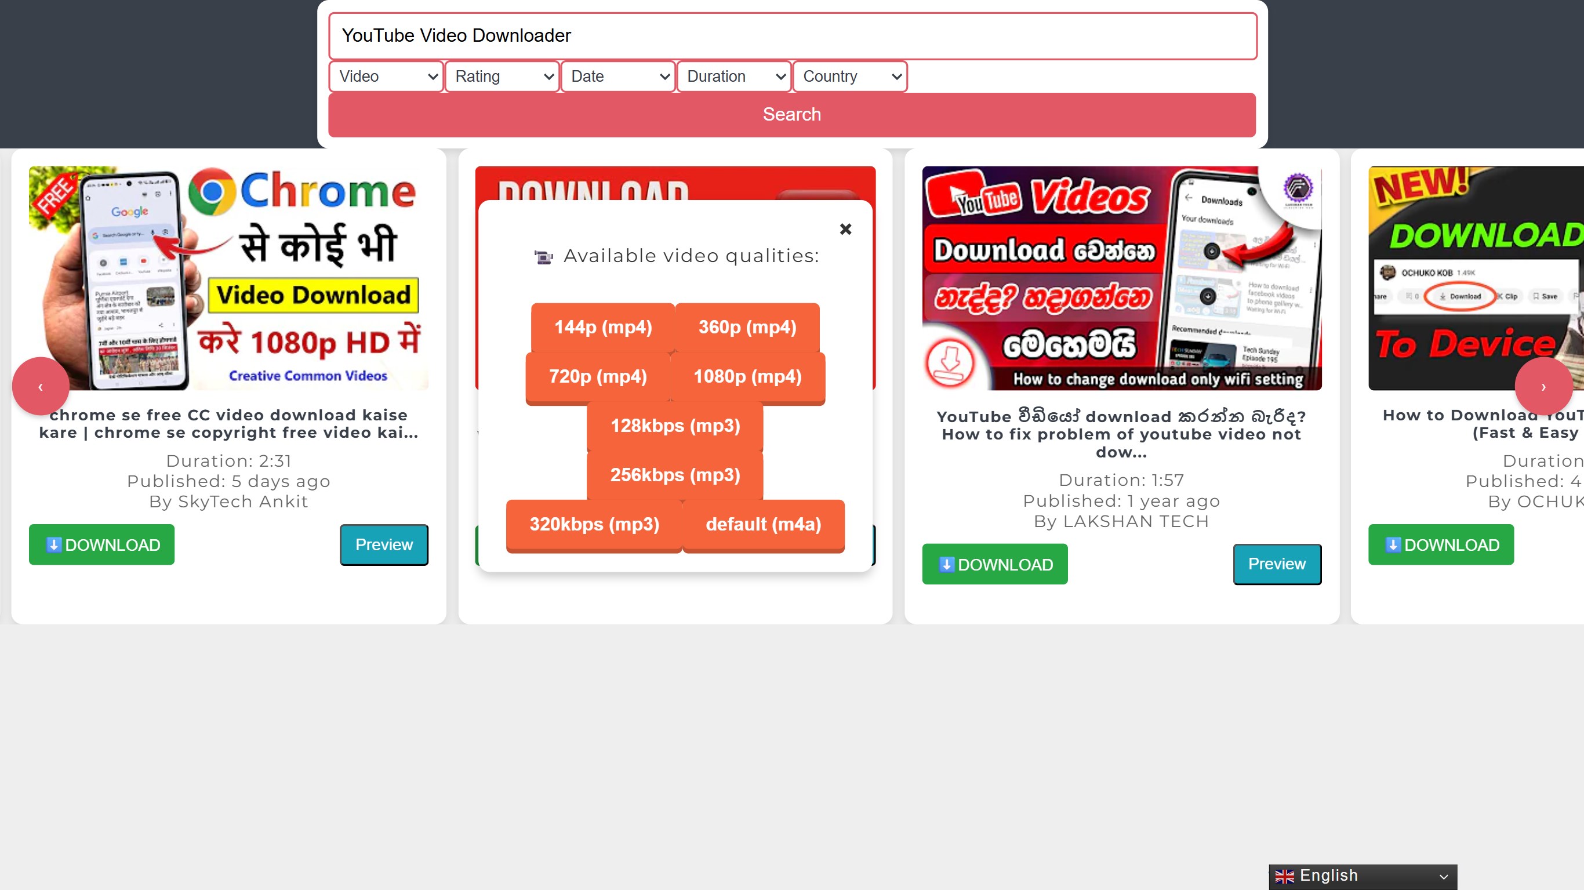Image resolution: width=1584 pixels, height=890 pixels.
Task: Click download icon on SkyTech Ankit video
Action: [53, 544]
